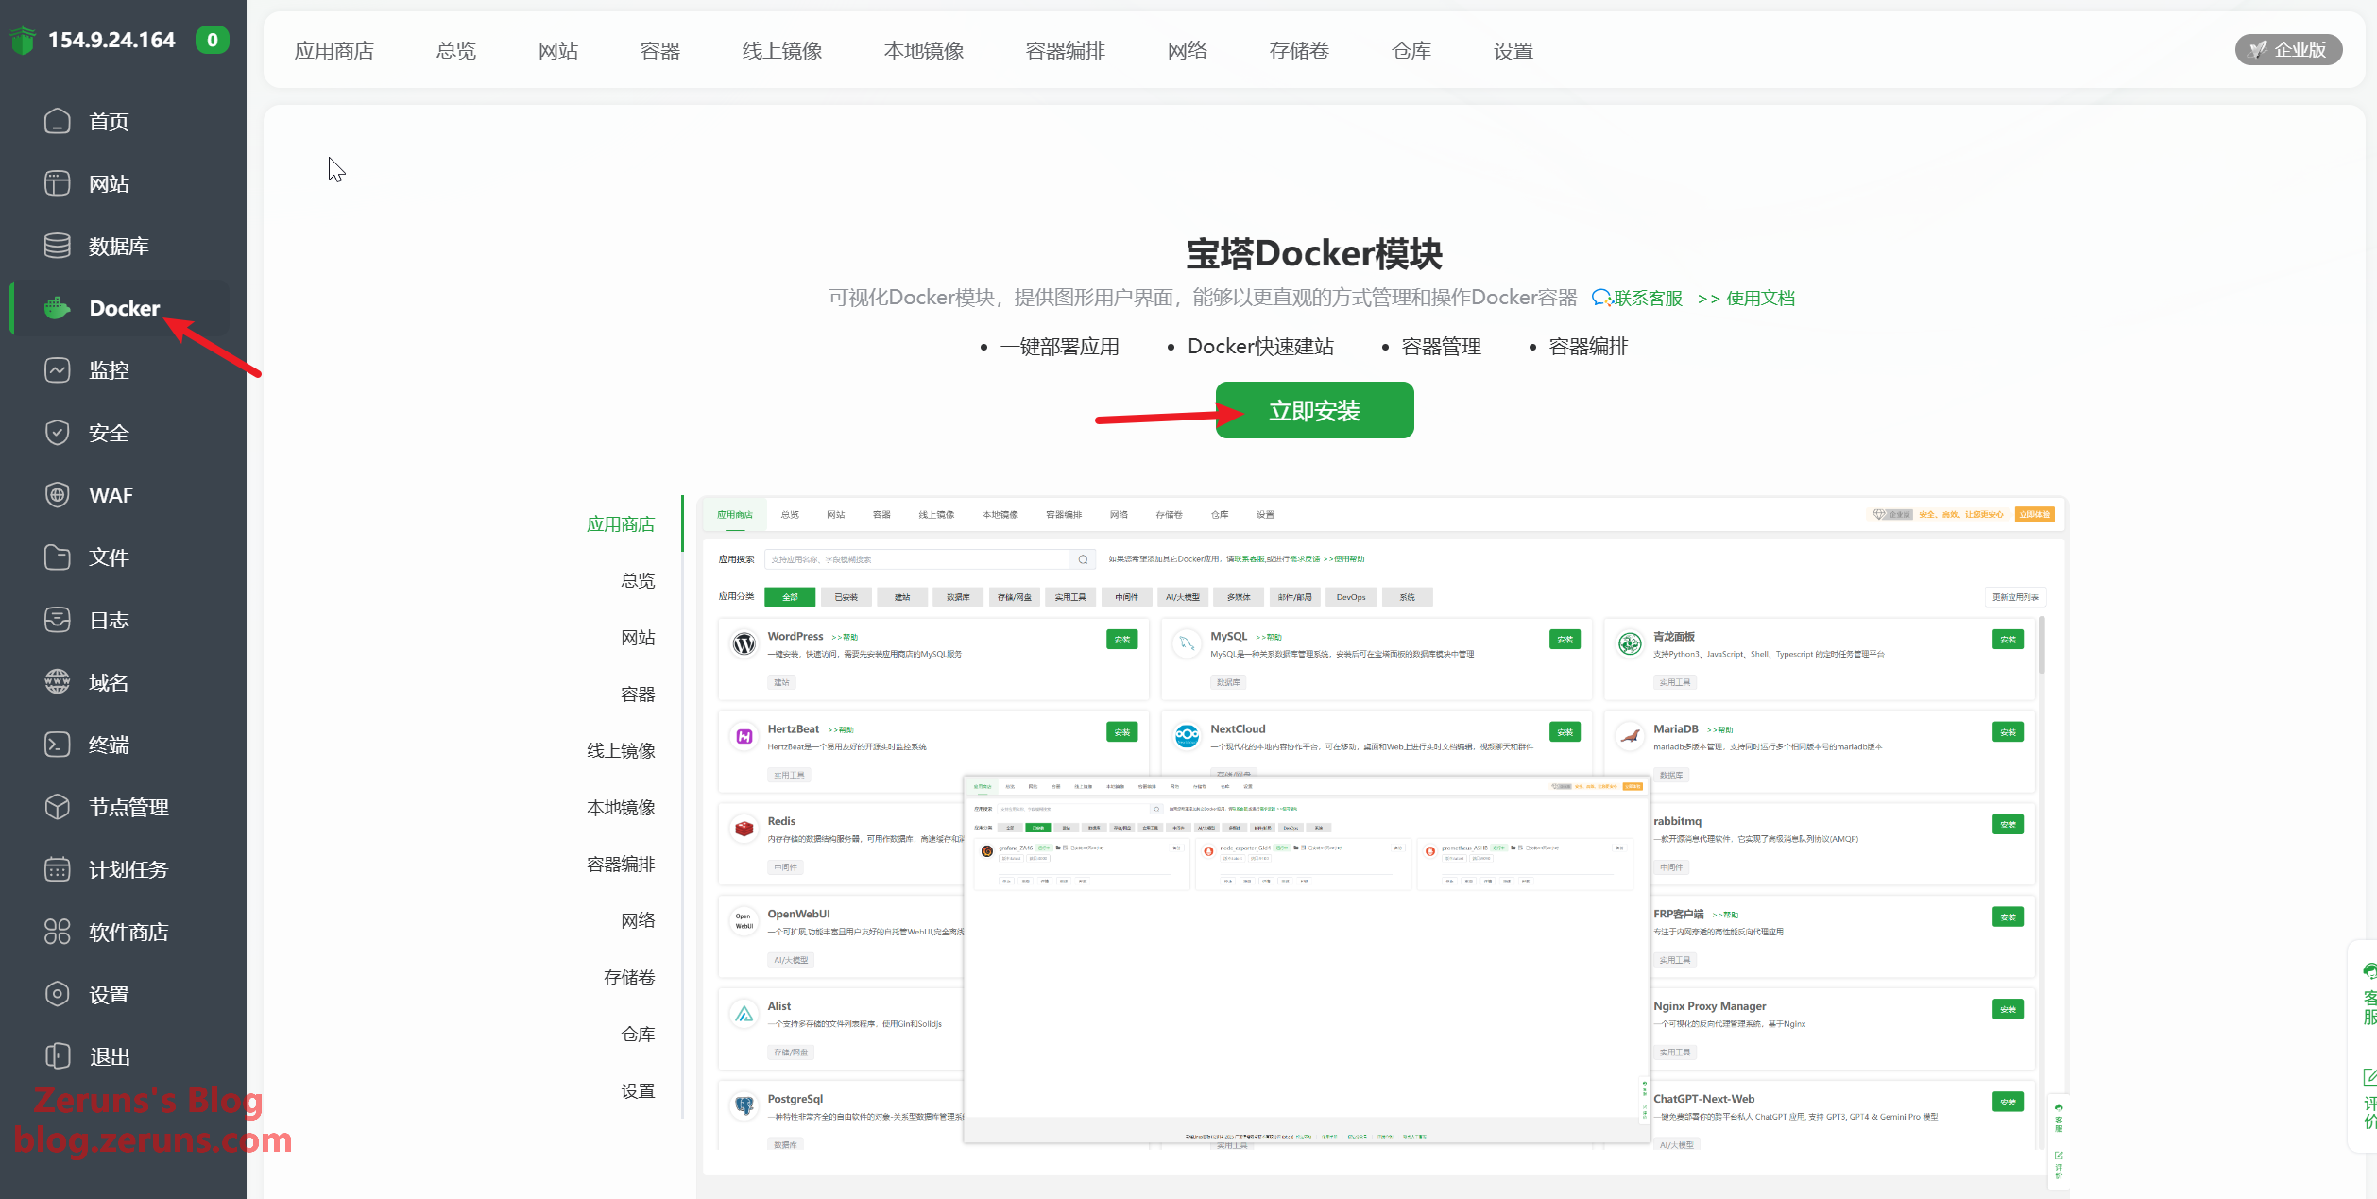Open the Monitoring (监控) sidebar icon
Image resolution: width=2377 pixels, height=1199 pixels.
pos(57,370)
